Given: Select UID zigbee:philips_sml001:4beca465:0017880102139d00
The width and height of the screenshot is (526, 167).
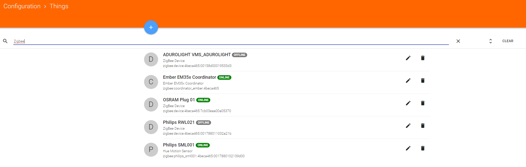Looking at the screenshot, I should tap(204, 156).
